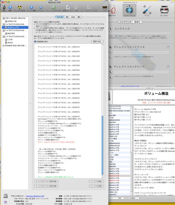Viewport: 175px width, 205px height.
Task: Click the Unmount (マウント解除) toolbar icon
Action: (31, 8)
